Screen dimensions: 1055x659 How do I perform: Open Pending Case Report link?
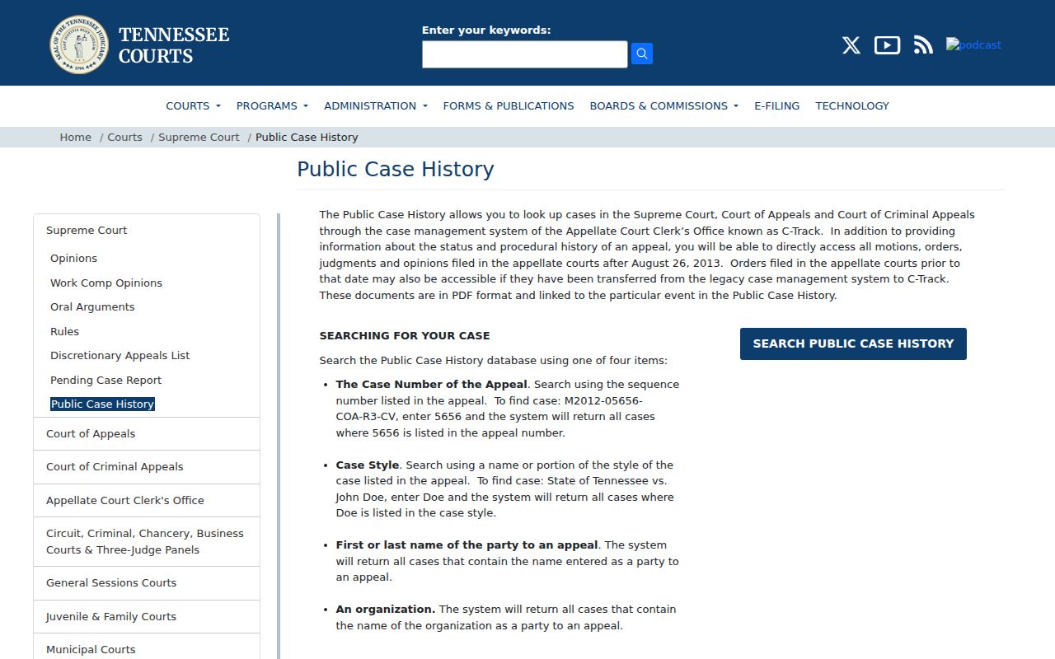(x=105, y=380)
